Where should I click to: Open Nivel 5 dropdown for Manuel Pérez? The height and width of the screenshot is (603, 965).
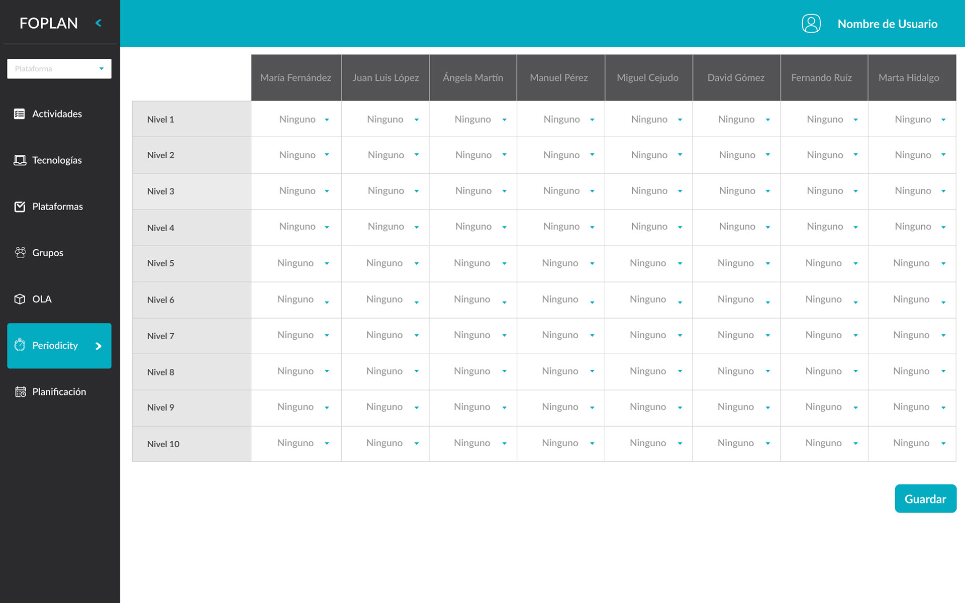[x=567, y=263]
